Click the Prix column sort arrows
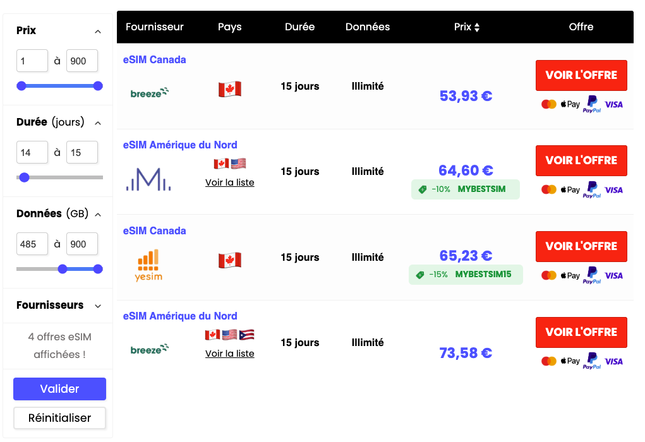This screenshot has width=645, height=442. coord(477,27)
